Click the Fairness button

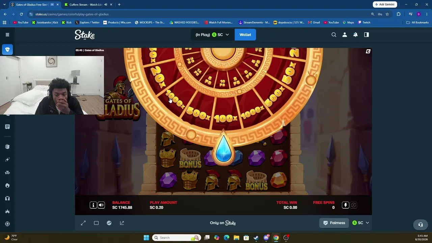[x=334, y=223]
